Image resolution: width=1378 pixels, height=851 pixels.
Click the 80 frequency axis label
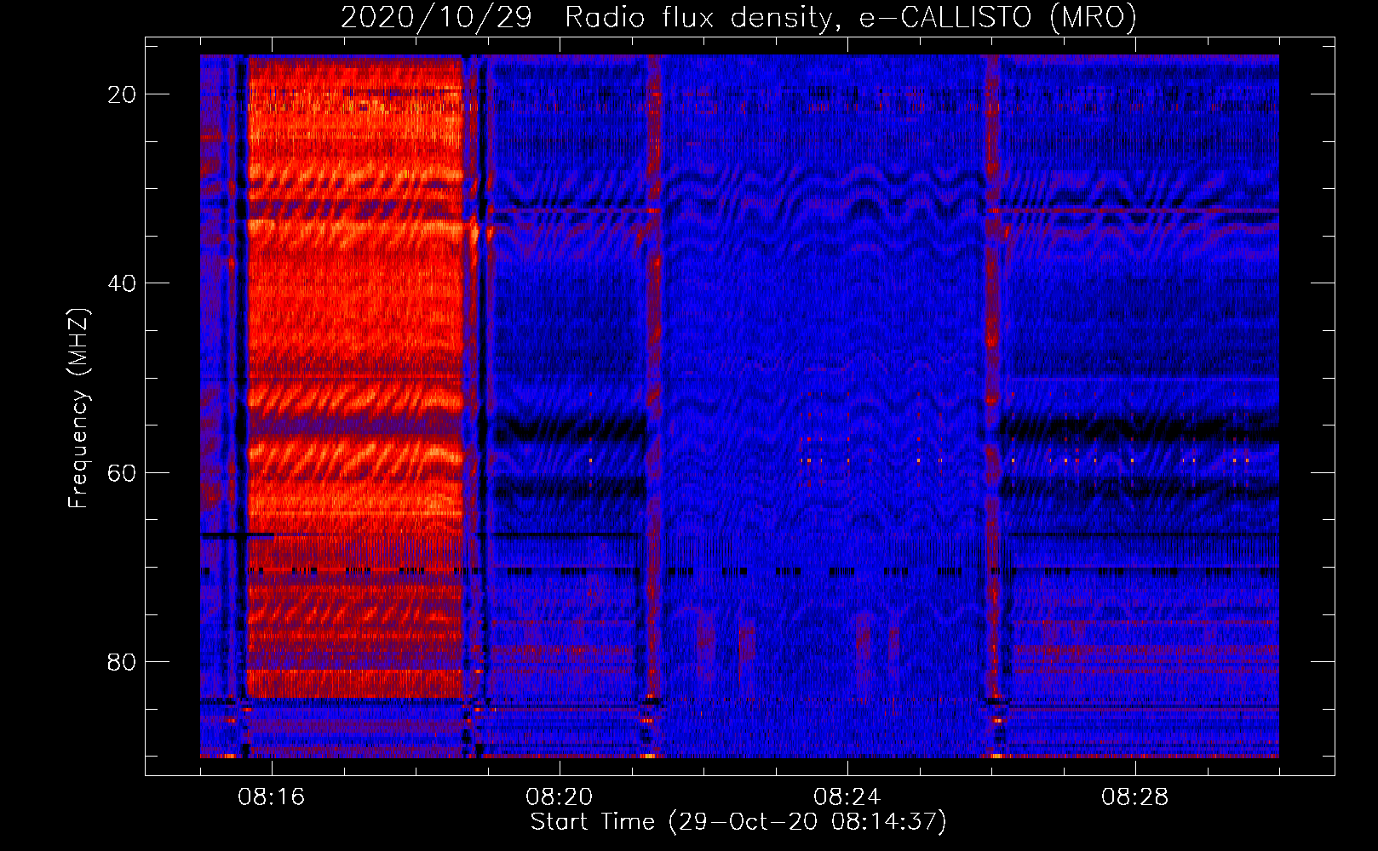(x=122, y=661)
